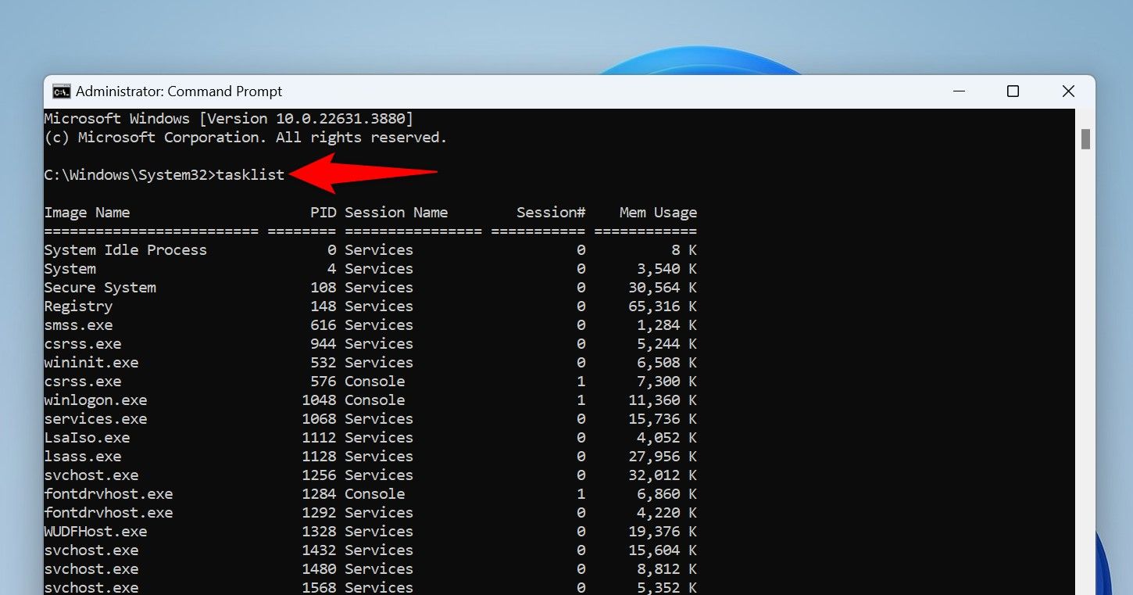Image resolution: width=1133 pixels, height=595 pixels.
Task: Click 'Console' session name in winlogon.exe row
Action: [374, 400]
